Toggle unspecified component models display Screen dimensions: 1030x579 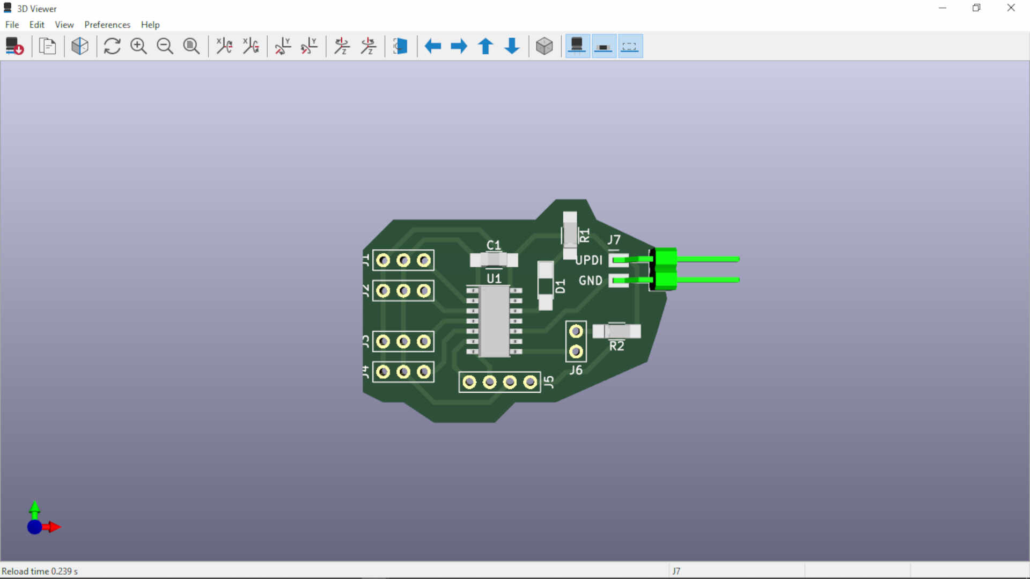630,46
